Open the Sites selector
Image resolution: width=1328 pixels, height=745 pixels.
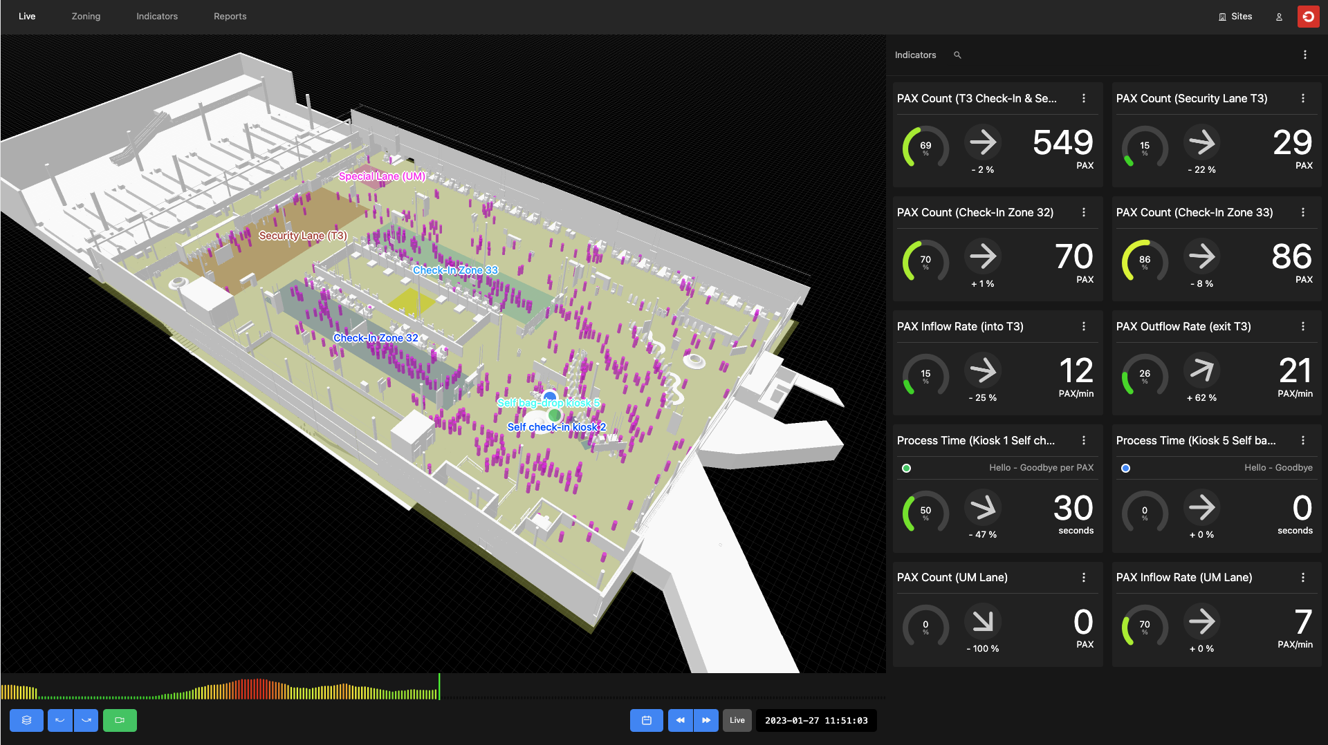[x=1235, y=17]
